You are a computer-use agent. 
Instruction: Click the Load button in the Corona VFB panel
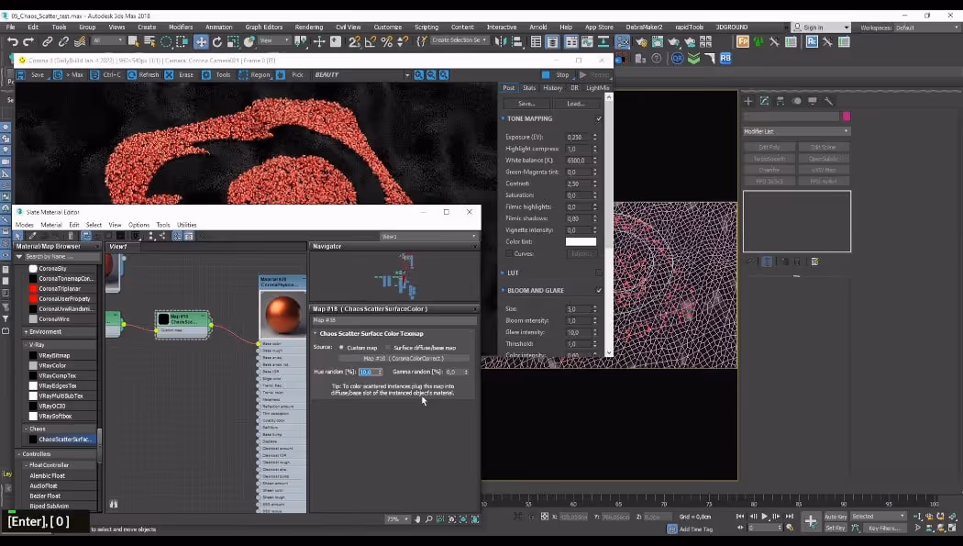coord(577,104)
